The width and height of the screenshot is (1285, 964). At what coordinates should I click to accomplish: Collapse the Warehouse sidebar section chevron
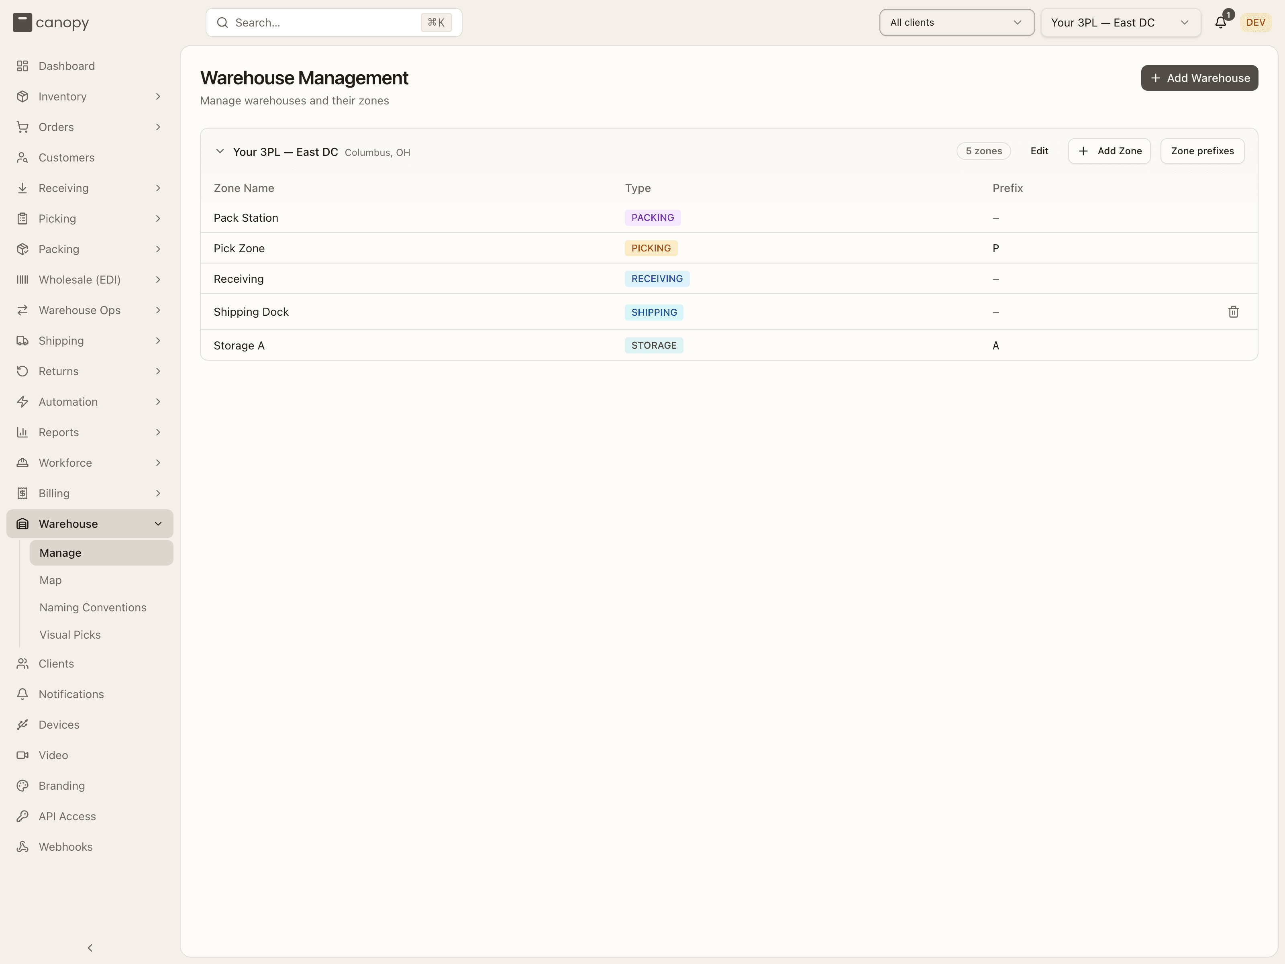[158, 523]
